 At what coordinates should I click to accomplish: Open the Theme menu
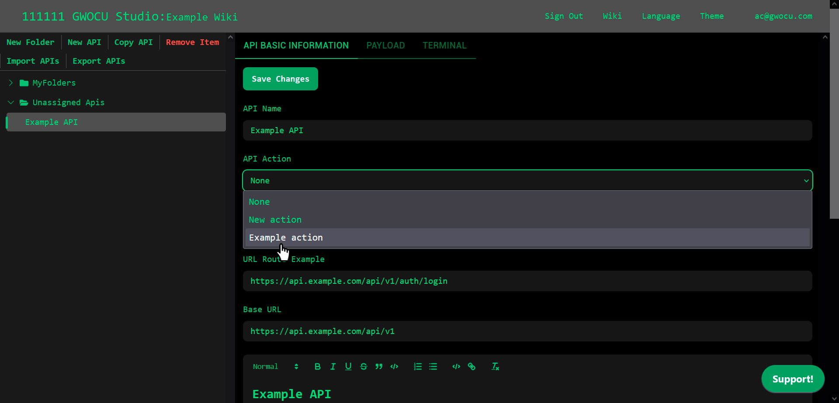tap(712, 16)
